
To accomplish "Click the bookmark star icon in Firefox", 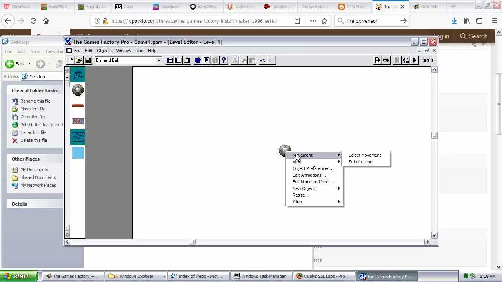I will pos(324,21).
